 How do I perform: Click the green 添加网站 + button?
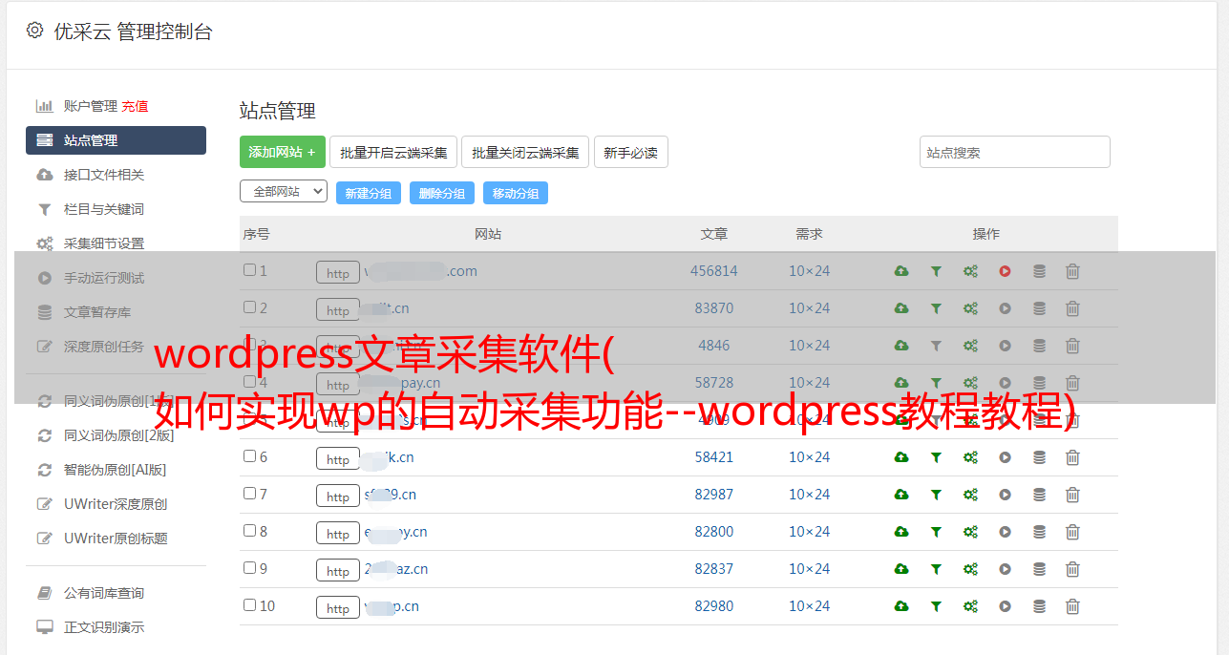(x=283, y=152)
